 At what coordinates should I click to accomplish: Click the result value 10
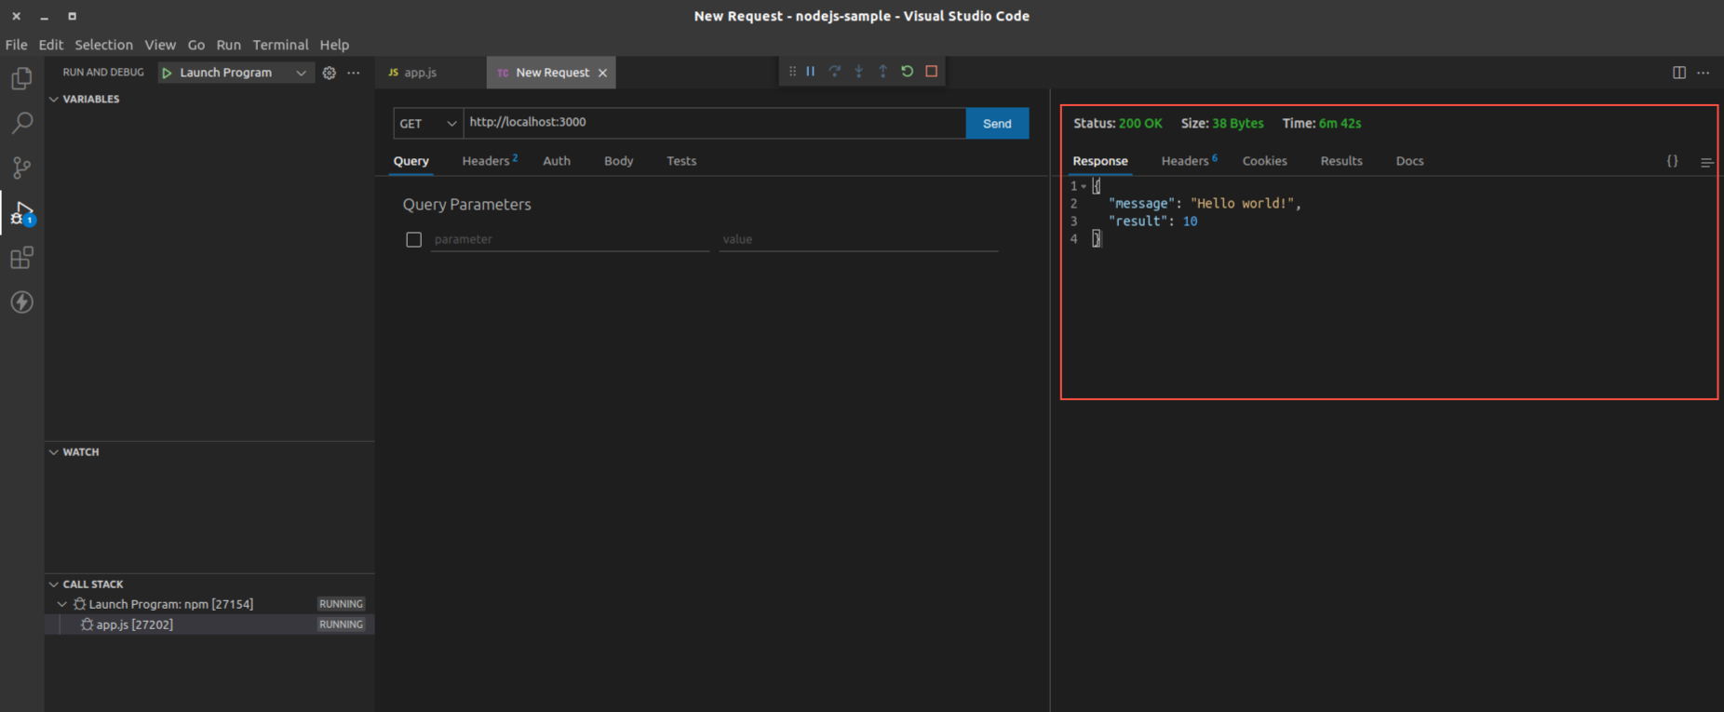pyautogui.click(x=1191, y=222)
